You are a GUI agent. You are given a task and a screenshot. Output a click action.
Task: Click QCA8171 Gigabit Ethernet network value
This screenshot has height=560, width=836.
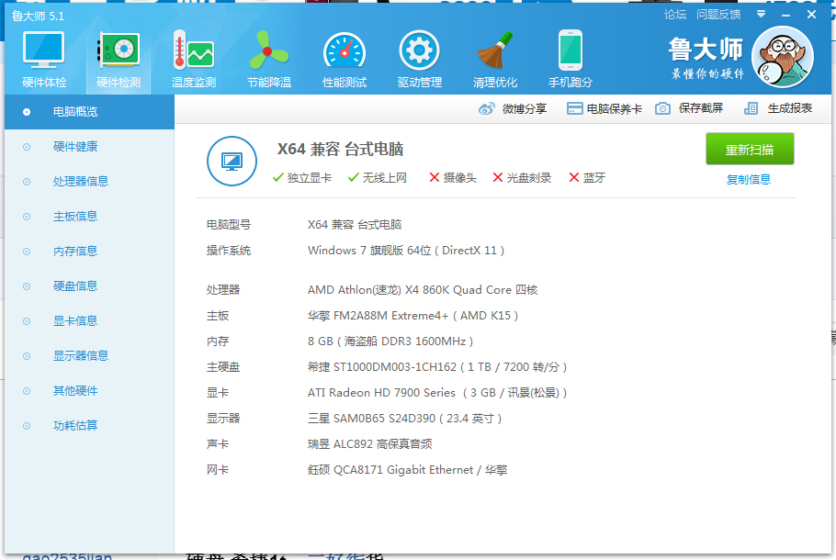pyautogui.click(x=407, y=470)
